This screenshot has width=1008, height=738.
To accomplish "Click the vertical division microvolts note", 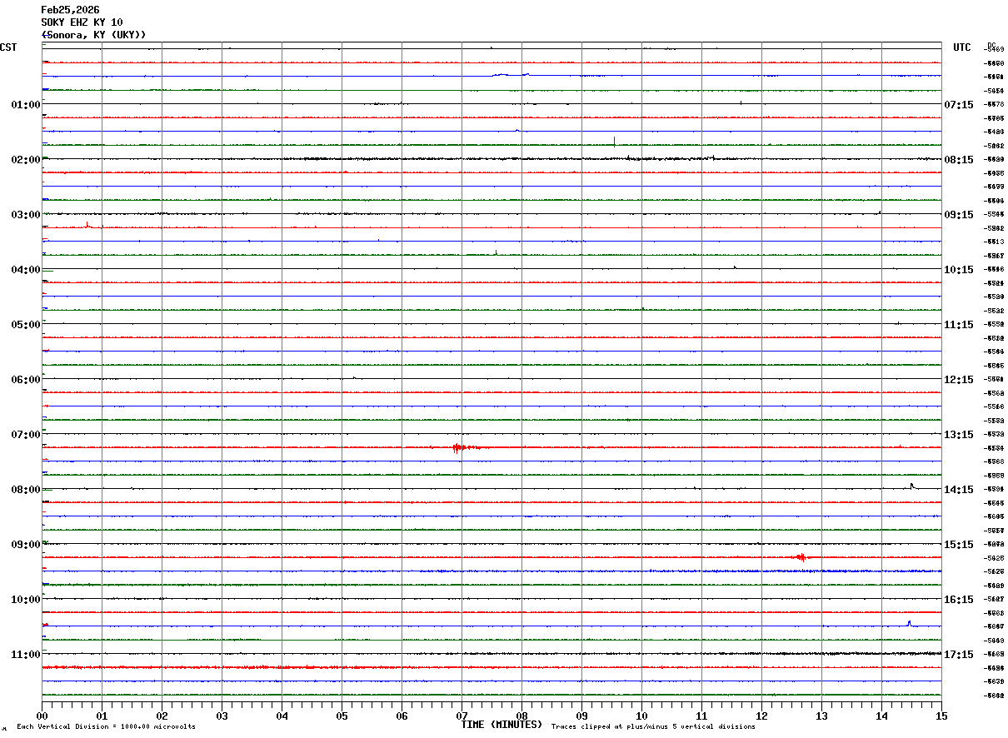I will [106, 727].
